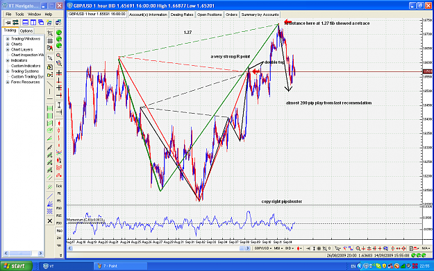Click the pin navigator icon in toolbar

point(8,22)
